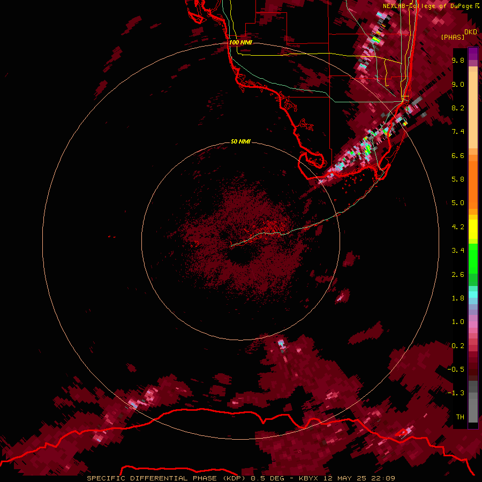Image resolution: width=482 pixels, height=482 pixels.
Task: Click the KBYX radar site identifier
Action: click(308, 478)
